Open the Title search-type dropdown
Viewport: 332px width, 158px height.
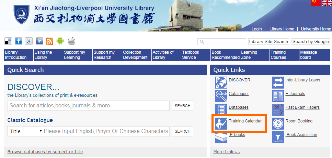click(26, 131)
